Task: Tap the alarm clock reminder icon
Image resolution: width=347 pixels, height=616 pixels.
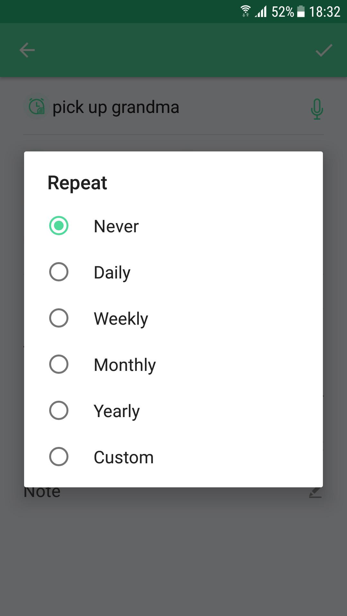Action: [x=37, y=107]
